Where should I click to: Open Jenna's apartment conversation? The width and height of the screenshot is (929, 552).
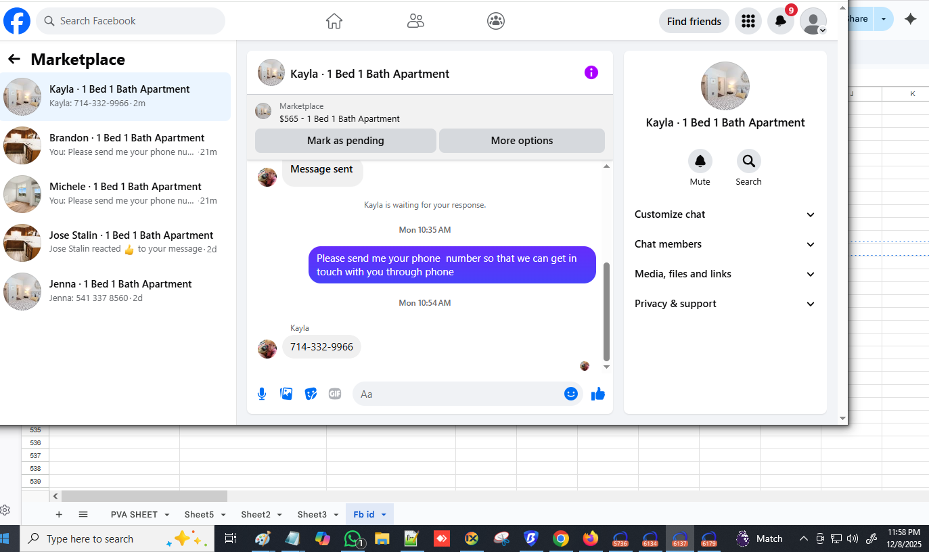115,292
